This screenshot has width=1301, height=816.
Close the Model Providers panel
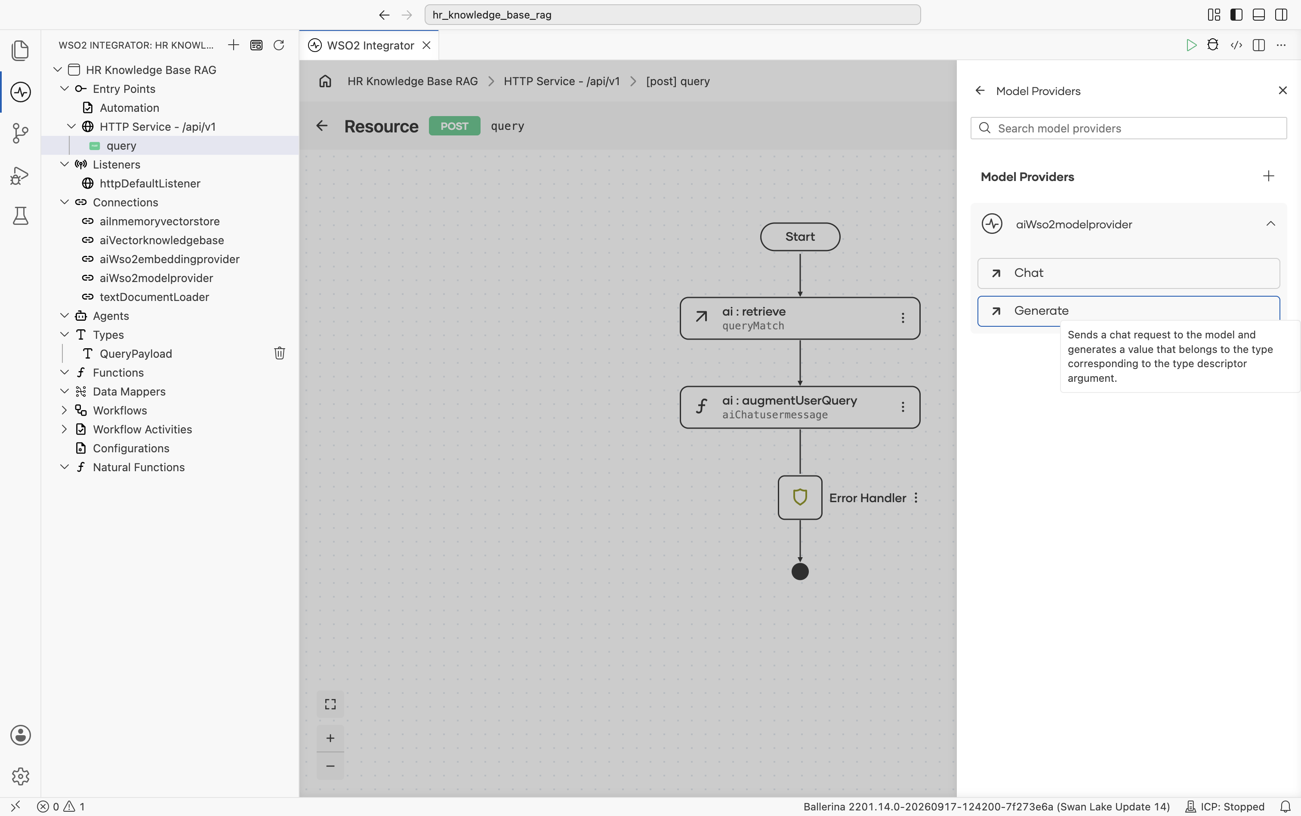click(1283, 90)
